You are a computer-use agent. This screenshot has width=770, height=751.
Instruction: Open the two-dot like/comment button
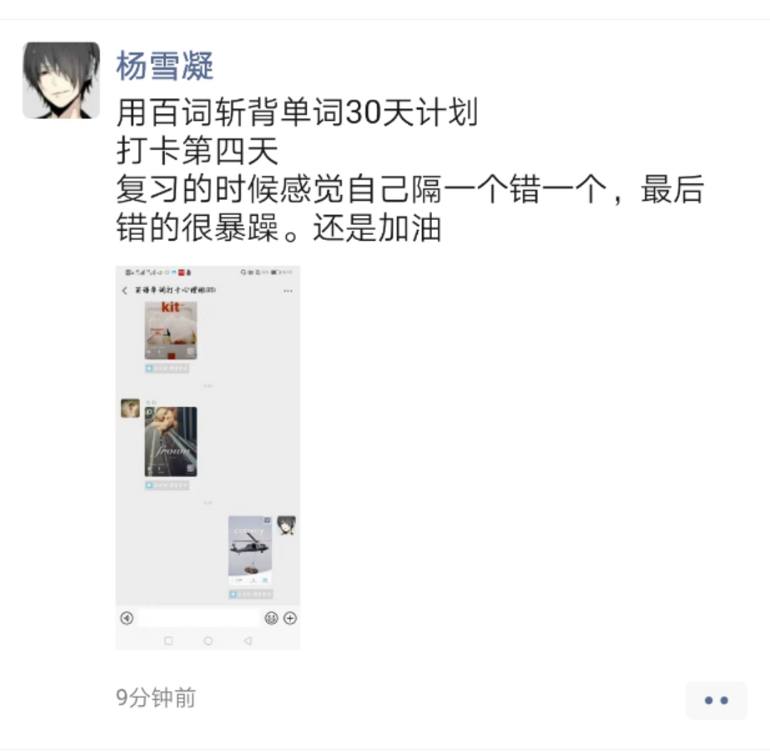tap(716, 700)
